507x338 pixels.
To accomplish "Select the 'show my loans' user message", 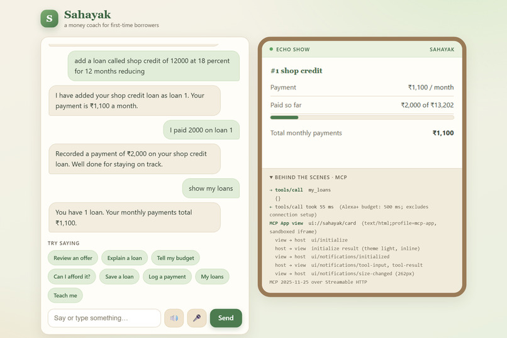I will click(x=211, y=188).
